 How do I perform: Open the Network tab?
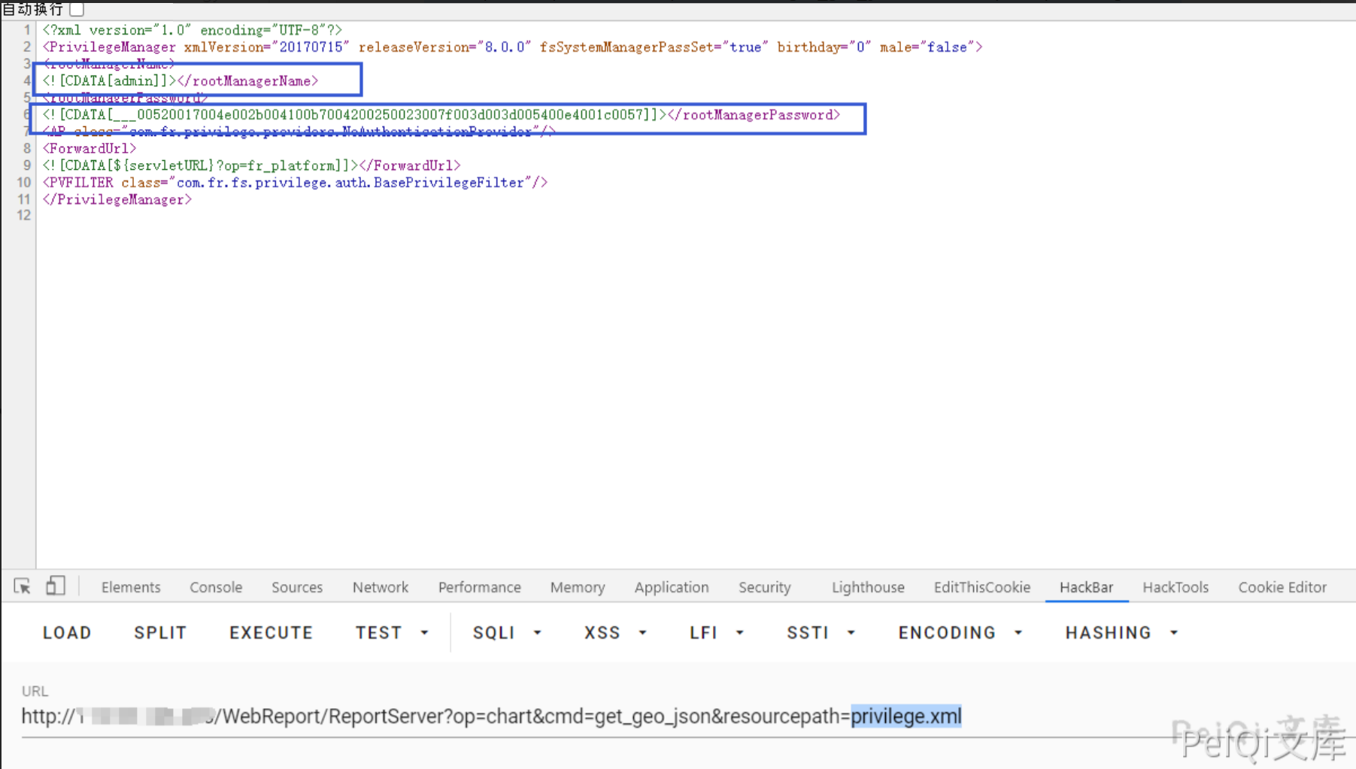point(380,587)
